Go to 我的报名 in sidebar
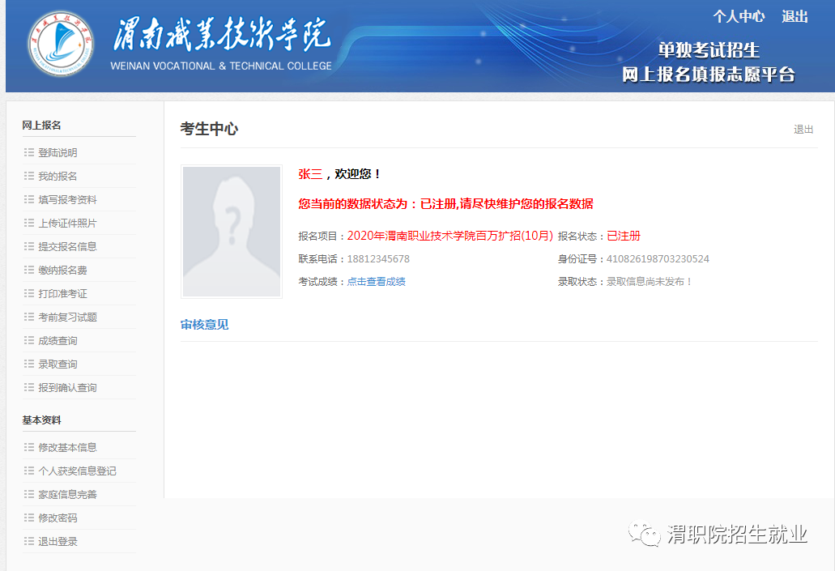The width and height of the screenshot is (835, 571). (x=58, y=177)
